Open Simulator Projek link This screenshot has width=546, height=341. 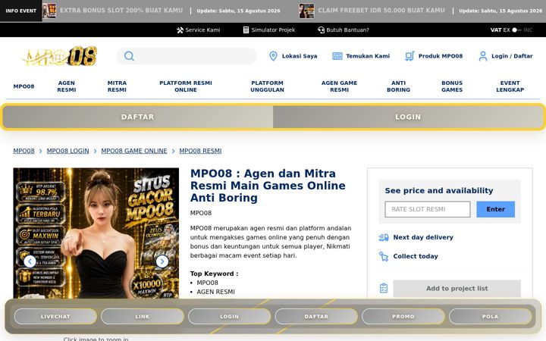click(x=269, y=30)
